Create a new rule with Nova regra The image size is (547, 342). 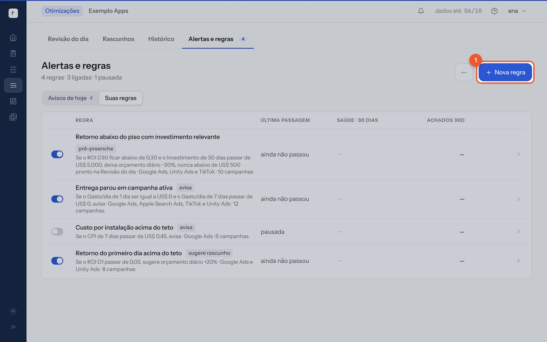coord(505,73)
